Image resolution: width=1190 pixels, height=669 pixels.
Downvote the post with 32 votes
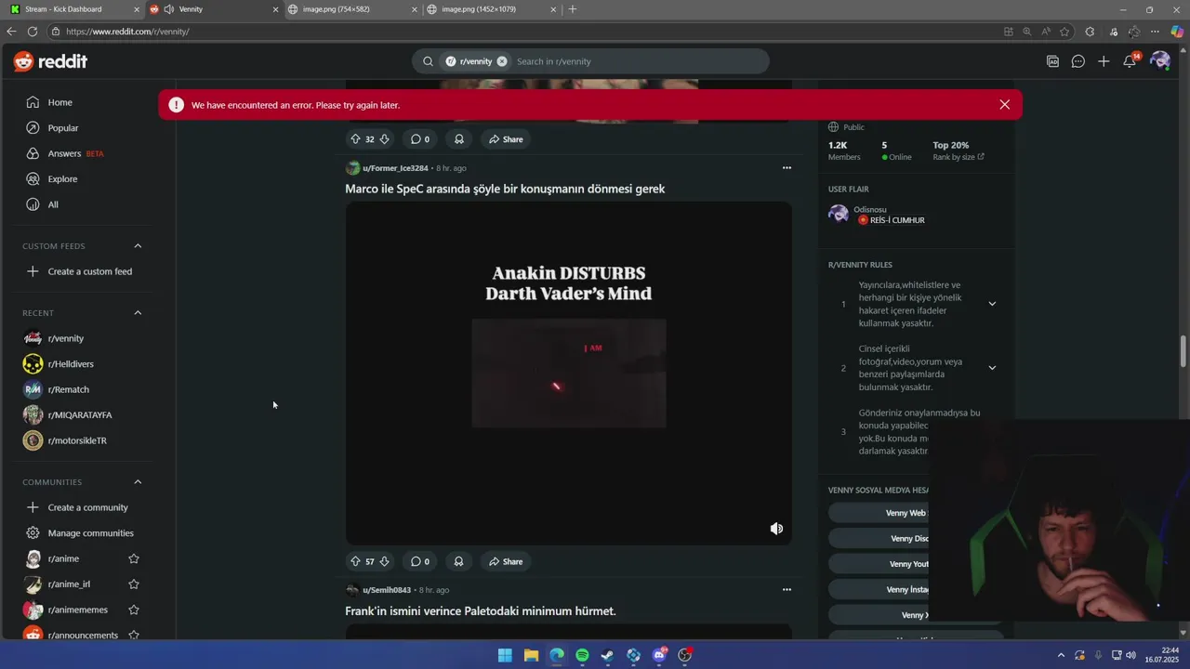[x=384, y=139]
